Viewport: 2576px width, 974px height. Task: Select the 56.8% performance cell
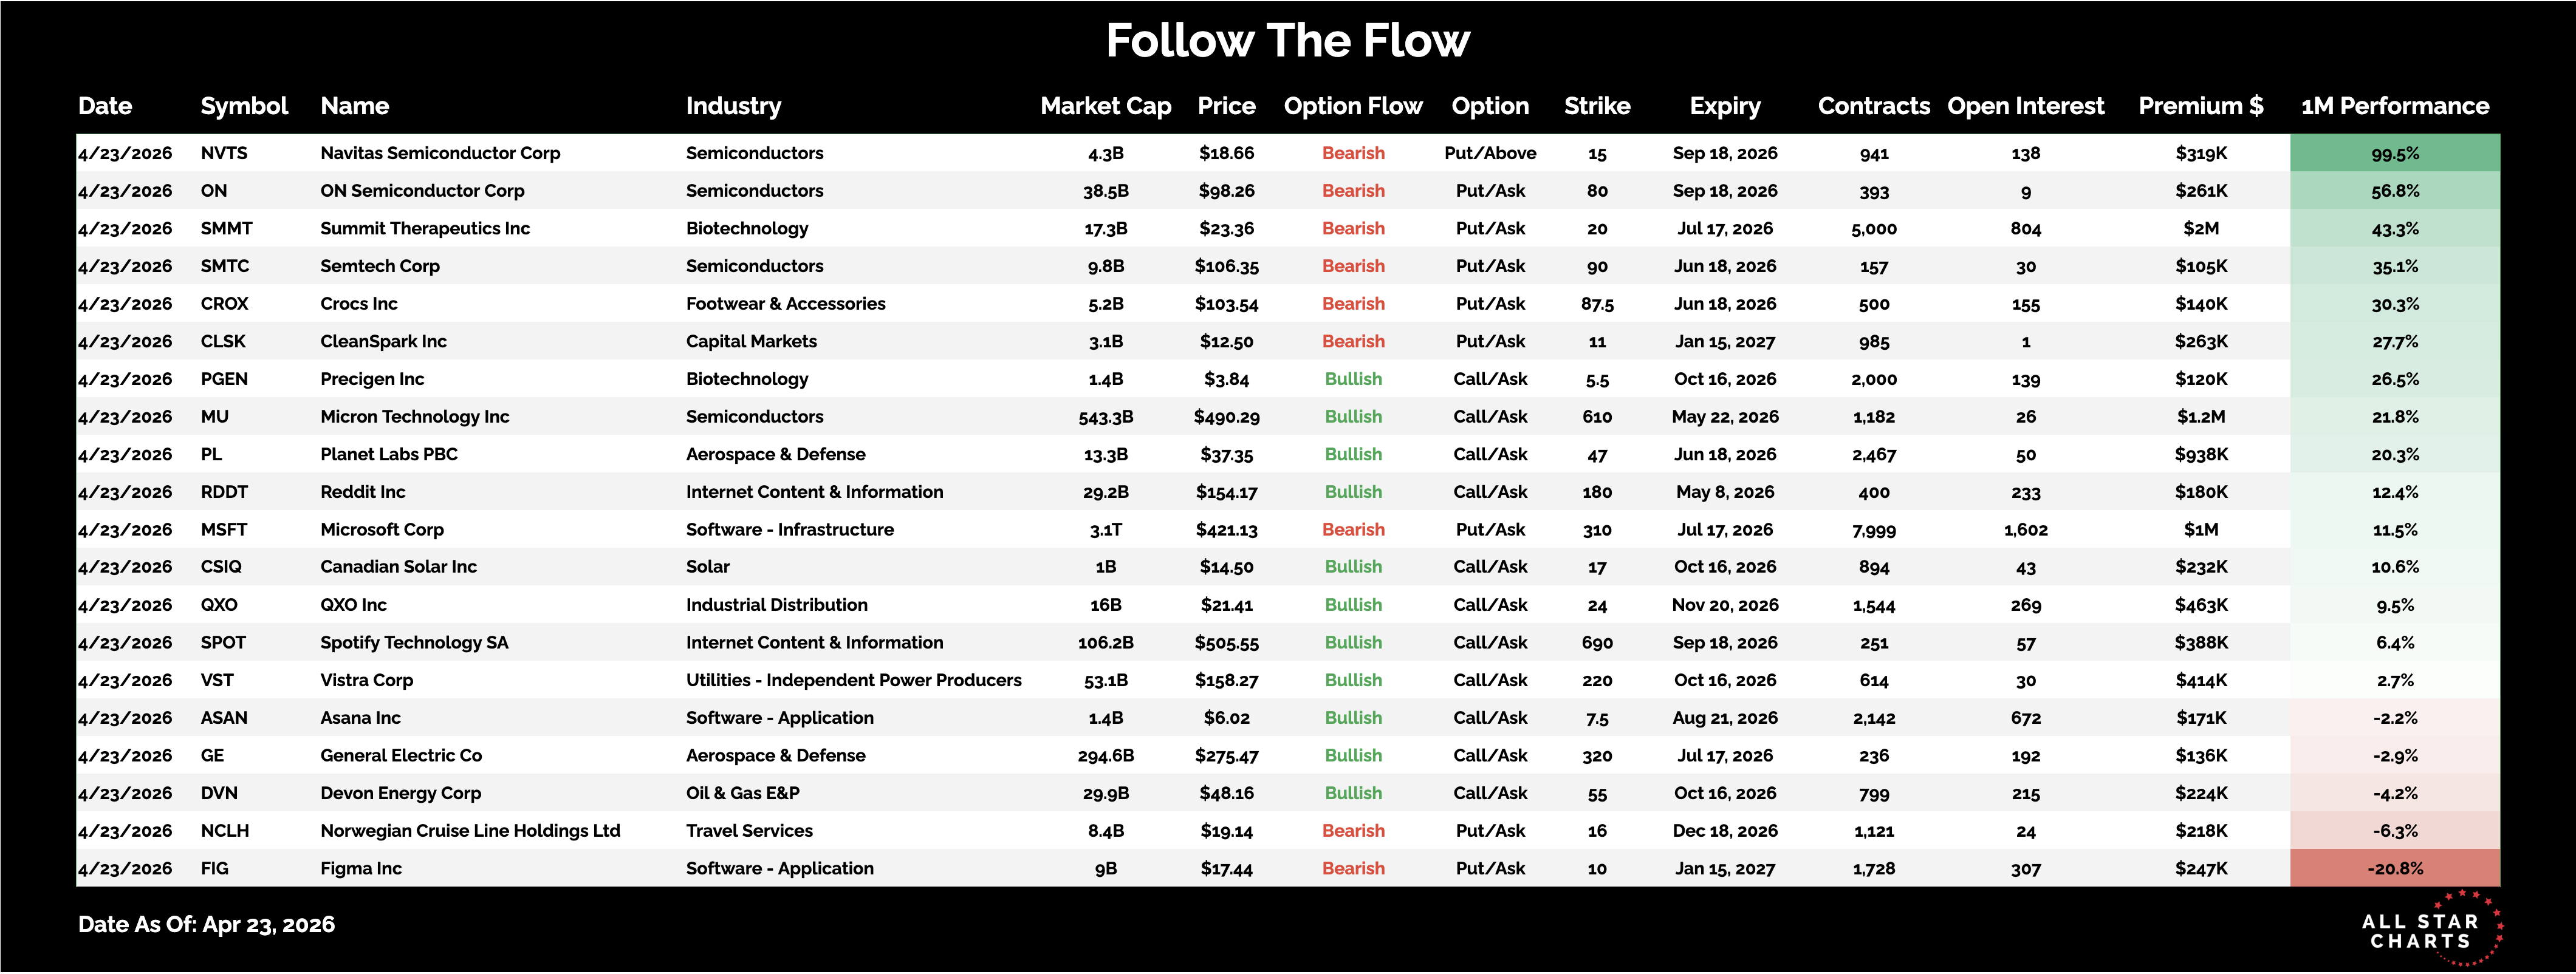pos(2395,191)
